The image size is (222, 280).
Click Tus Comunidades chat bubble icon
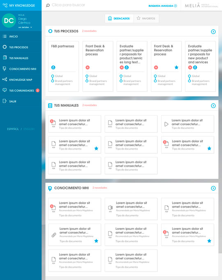(x=5, y=90)
